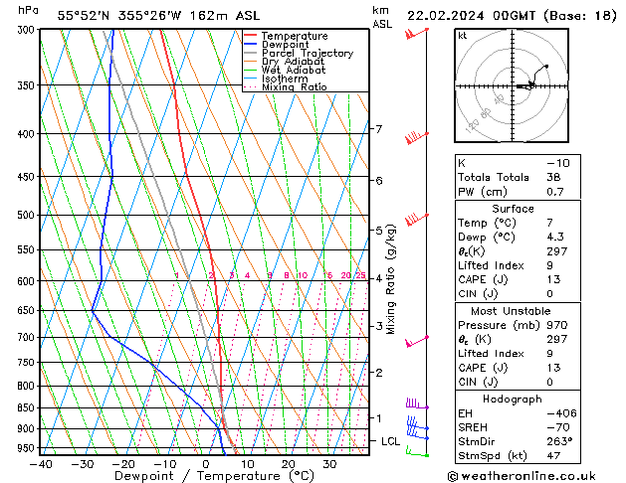Click the wind barb at 400 hPa
The image size is (626, 483).
click(x=417, y=138)
